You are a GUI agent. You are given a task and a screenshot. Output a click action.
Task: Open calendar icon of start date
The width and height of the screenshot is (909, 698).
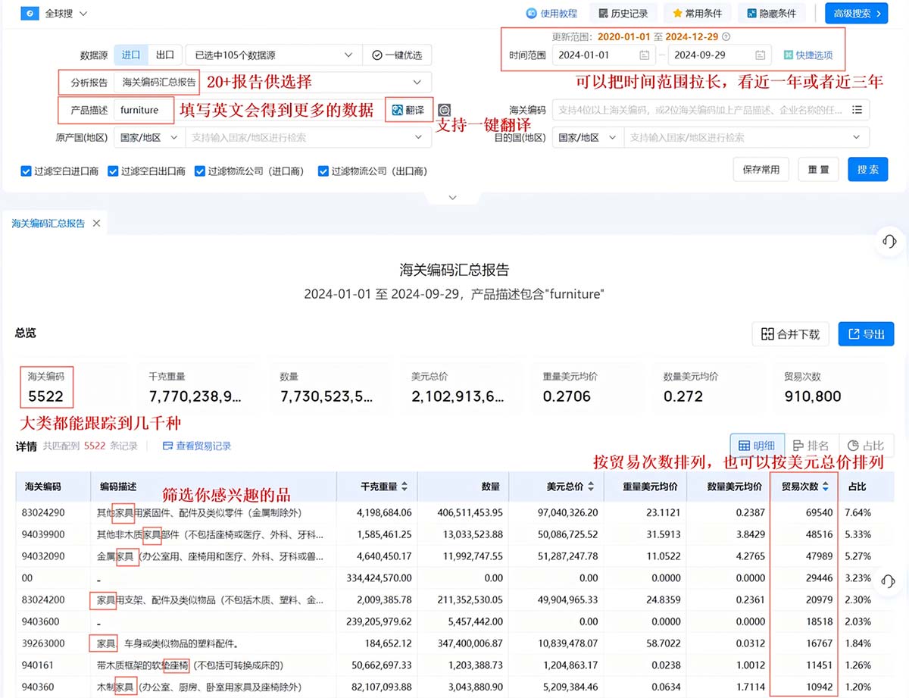tap(644, 55)
